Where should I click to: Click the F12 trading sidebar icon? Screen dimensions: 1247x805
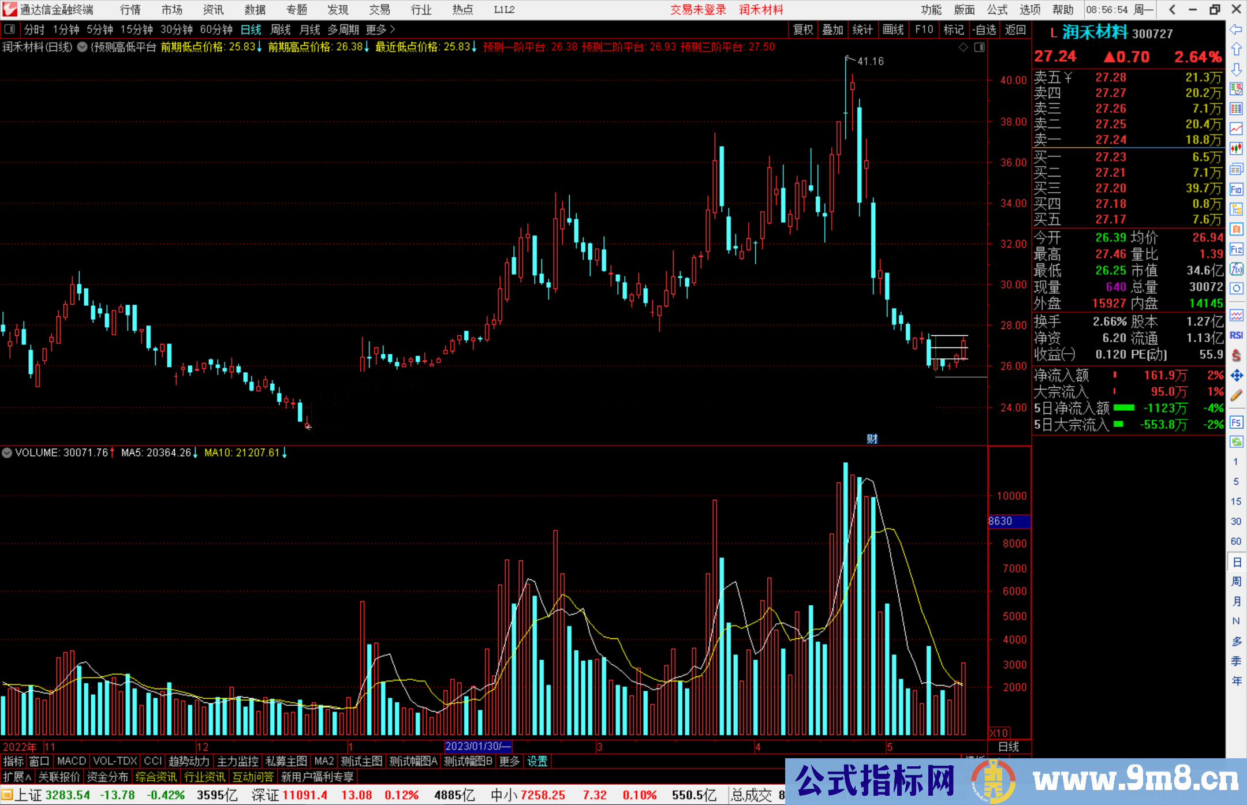click(x=1236, y=249)
